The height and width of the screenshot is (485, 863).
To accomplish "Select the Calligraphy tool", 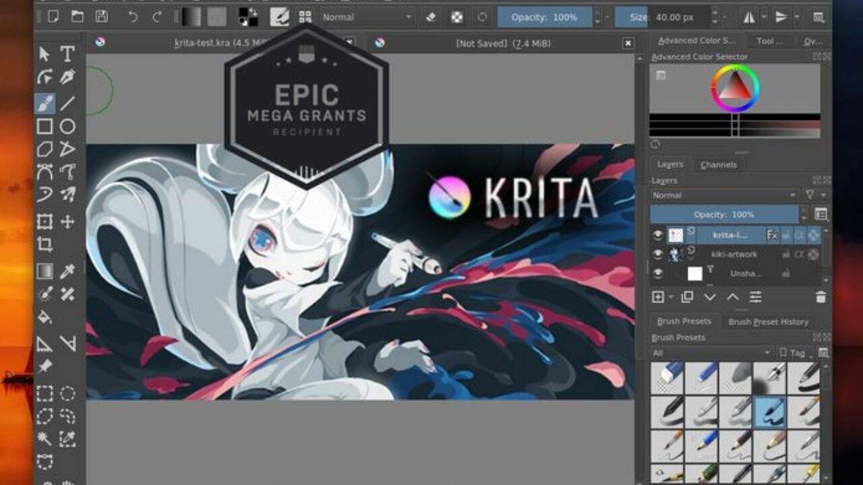I will [x=67, y=77].
